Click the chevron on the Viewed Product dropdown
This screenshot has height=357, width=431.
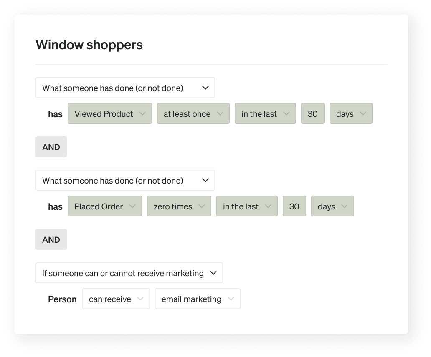click(x=142, y=114)
